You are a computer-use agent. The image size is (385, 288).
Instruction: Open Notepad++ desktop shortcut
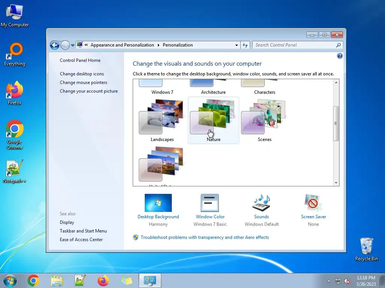15,171
